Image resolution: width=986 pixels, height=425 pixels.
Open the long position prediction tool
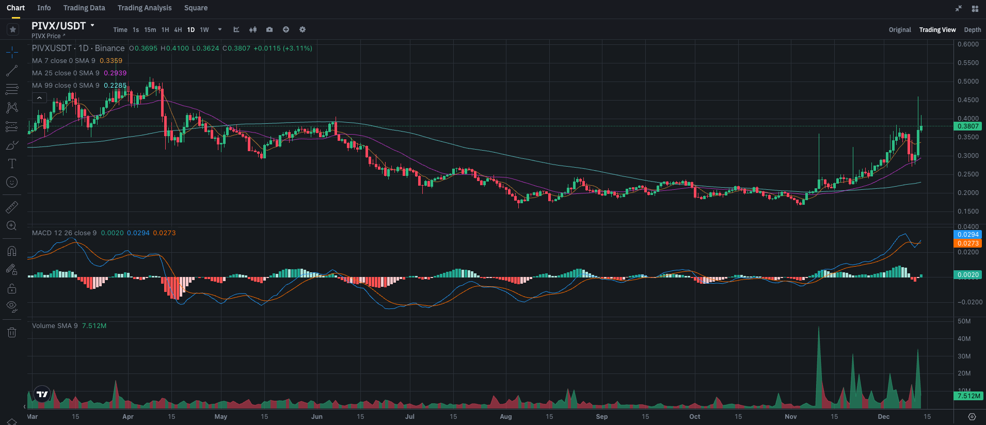pos(12,126)
